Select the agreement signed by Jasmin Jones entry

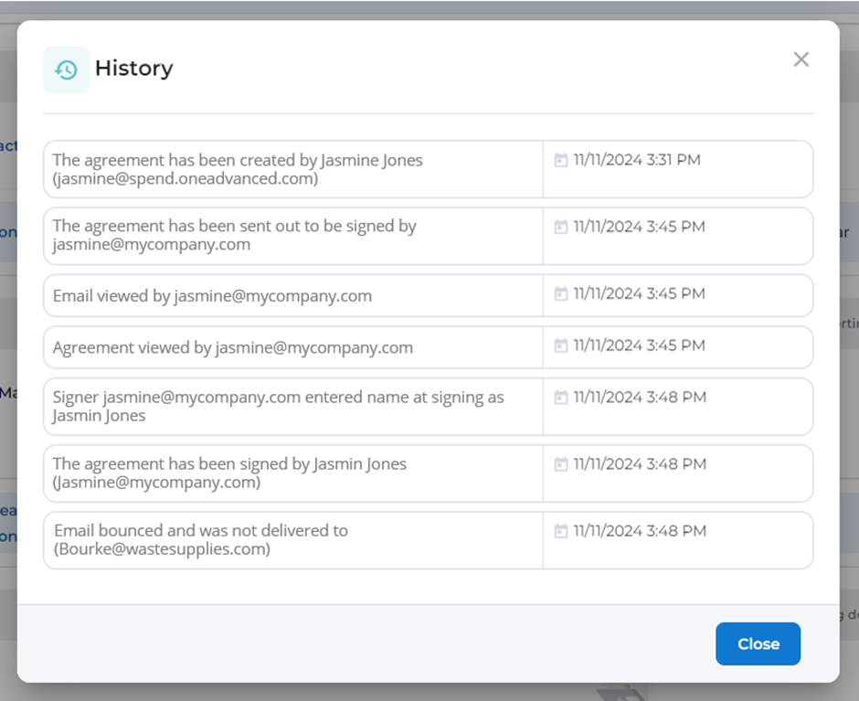click(x=229, y=473)
